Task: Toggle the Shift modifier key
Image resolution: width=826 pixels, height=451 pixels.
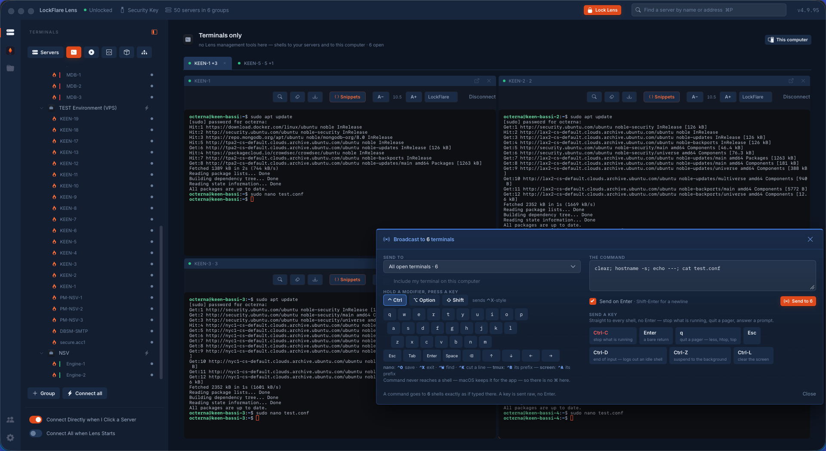Action: coord(455,301)
